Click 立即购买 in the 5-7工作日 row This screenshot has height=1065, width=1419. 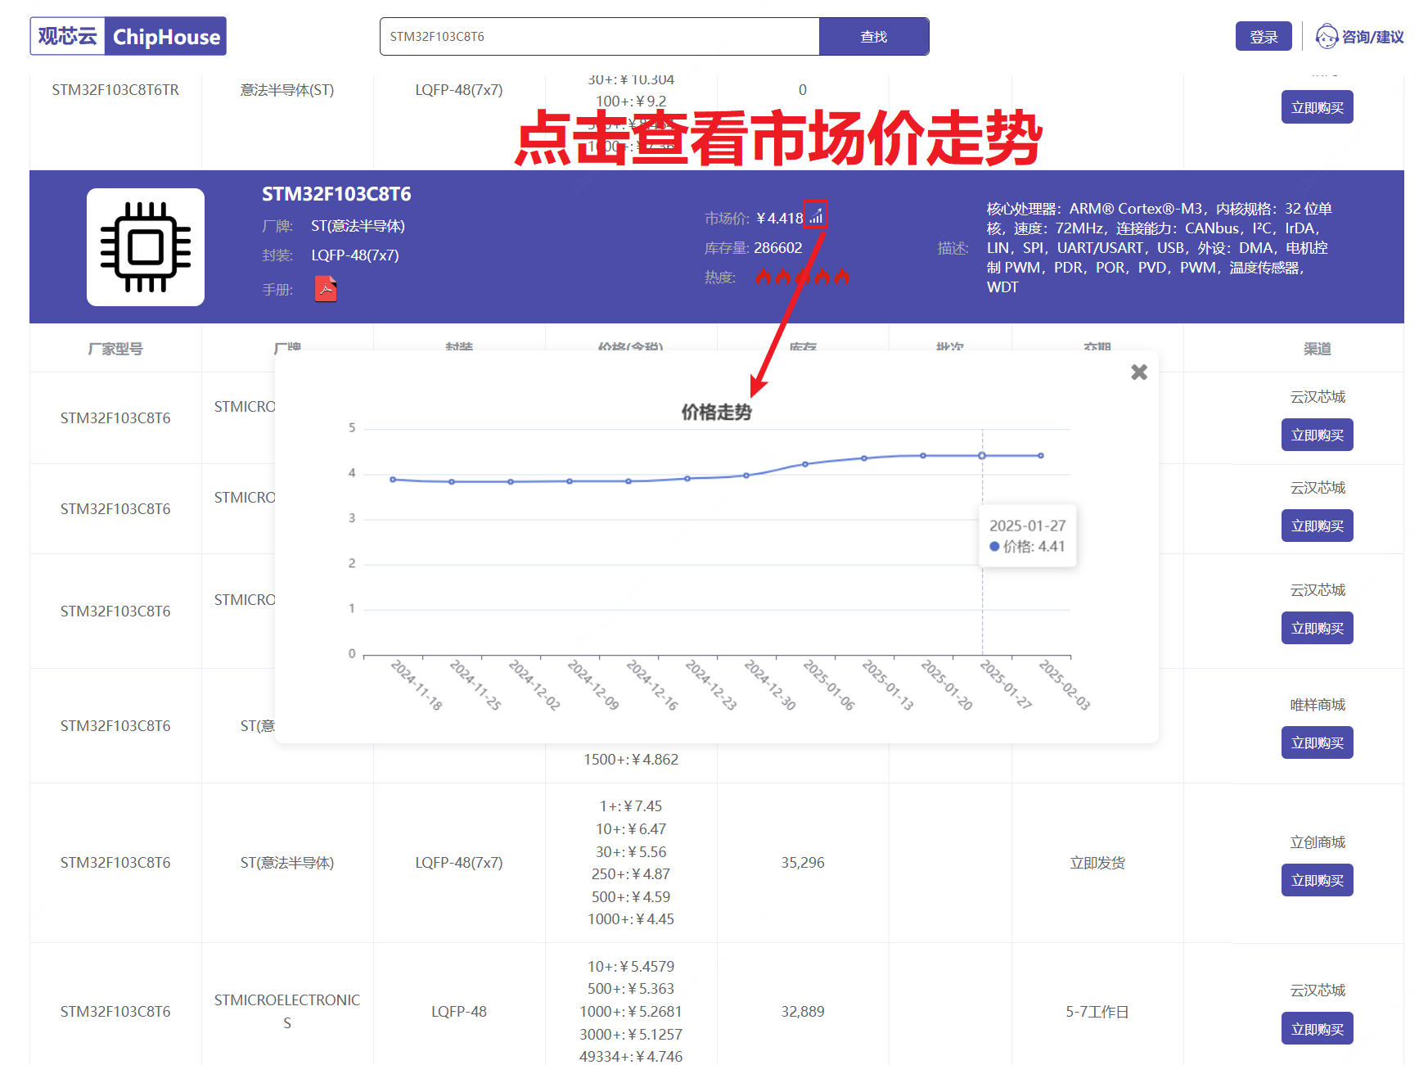[x=1318, y=1028]
